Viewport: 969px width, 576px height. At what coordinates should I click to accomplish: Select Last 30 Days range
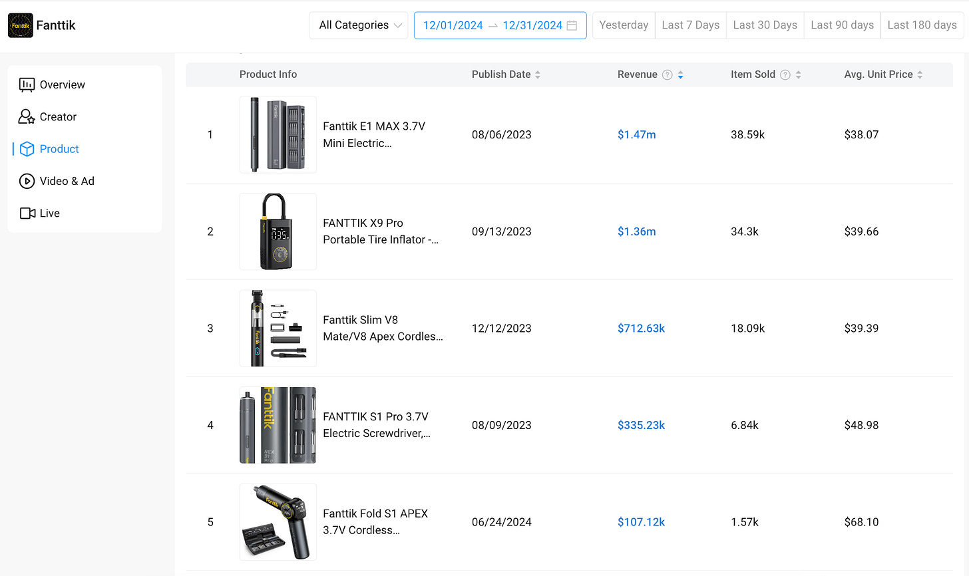(x=765, y=25)
